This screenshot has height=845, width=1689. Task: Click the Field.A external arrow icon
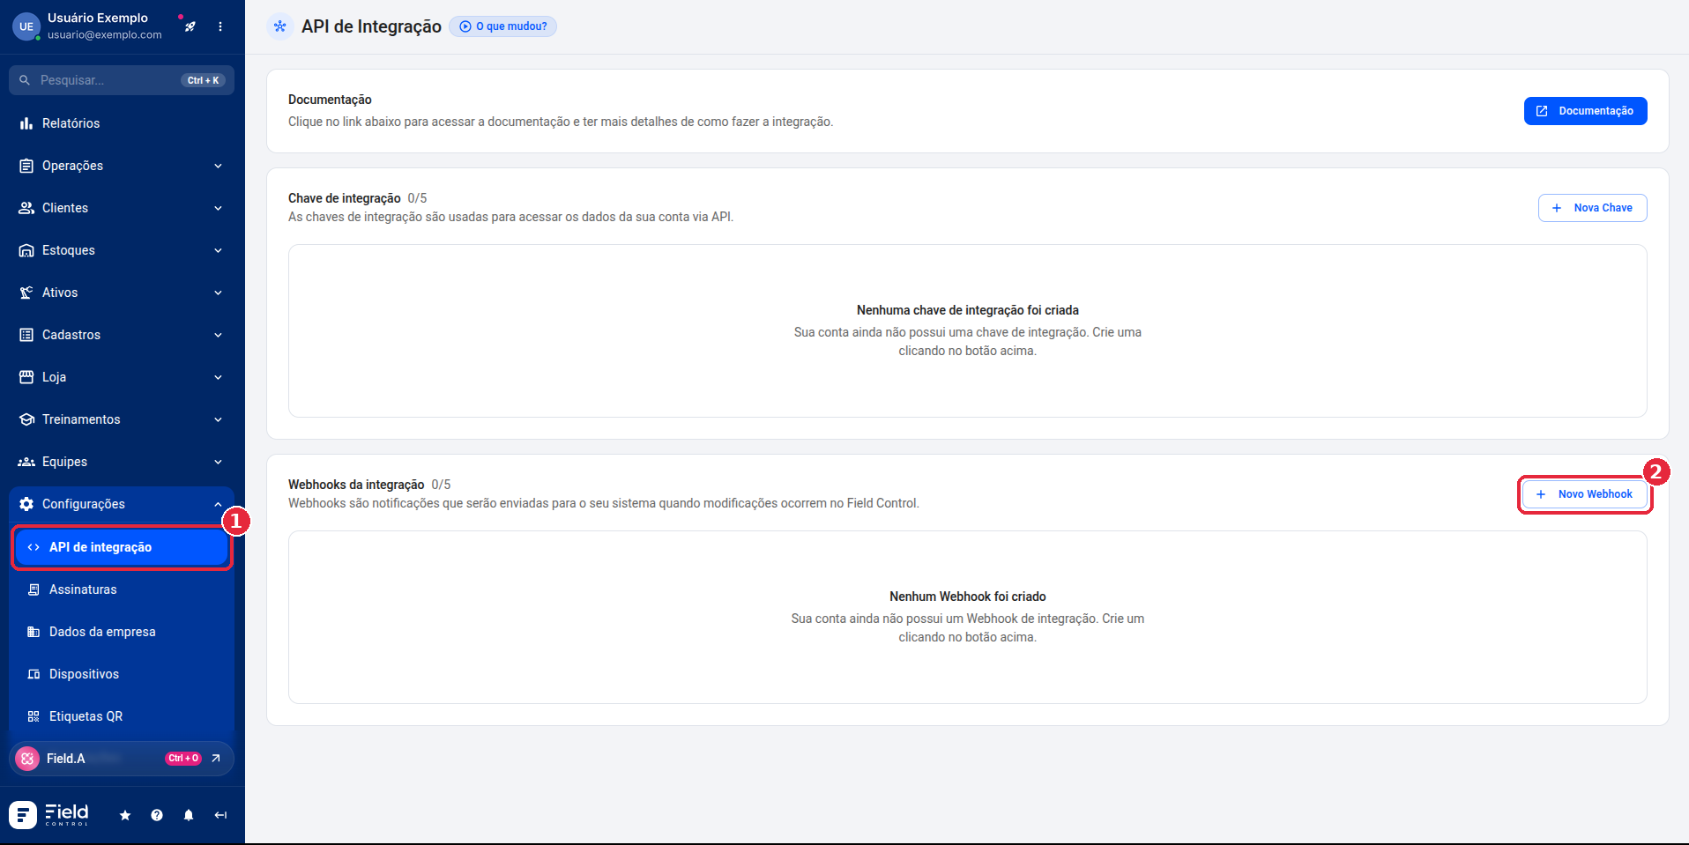(x=216, y=759)
